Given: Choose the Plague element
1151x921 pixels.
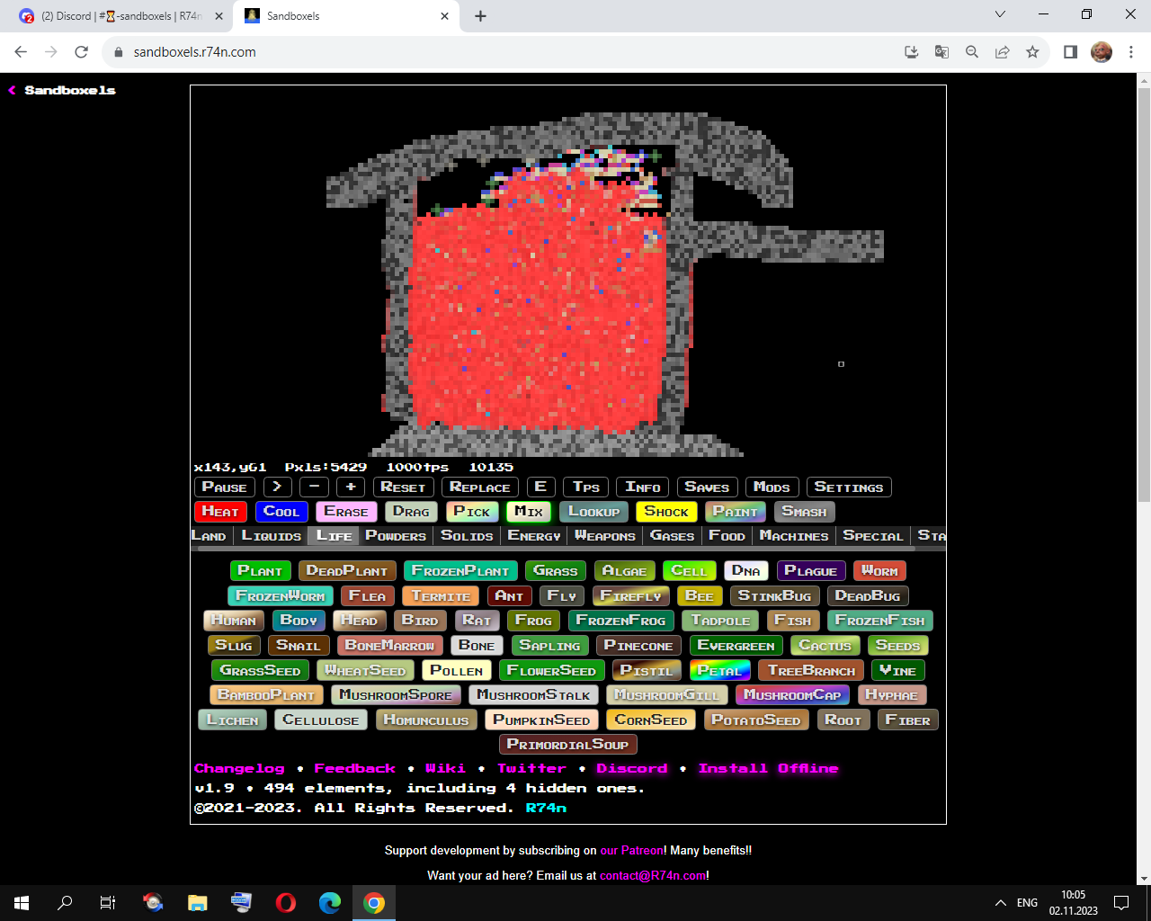Looking at the screenshot, I should [810, 571].
